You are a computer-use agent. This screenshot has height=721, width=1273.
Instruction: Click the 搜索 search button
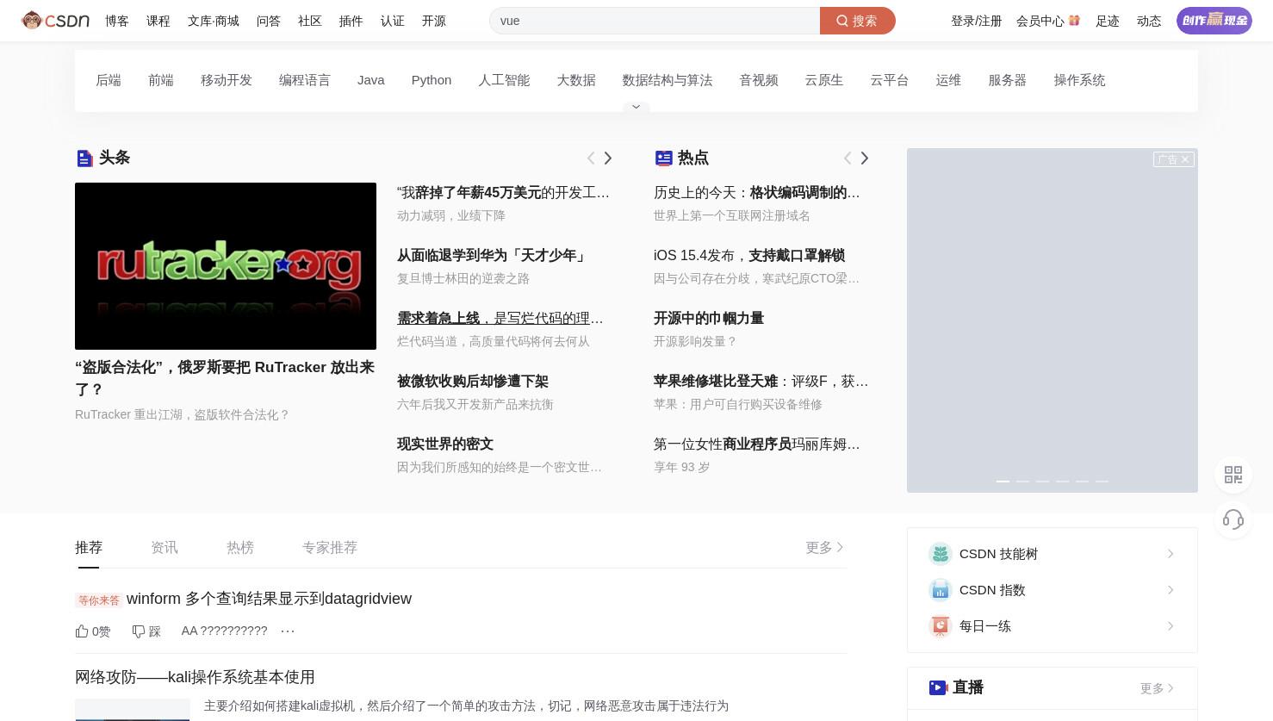pos(857,21)
